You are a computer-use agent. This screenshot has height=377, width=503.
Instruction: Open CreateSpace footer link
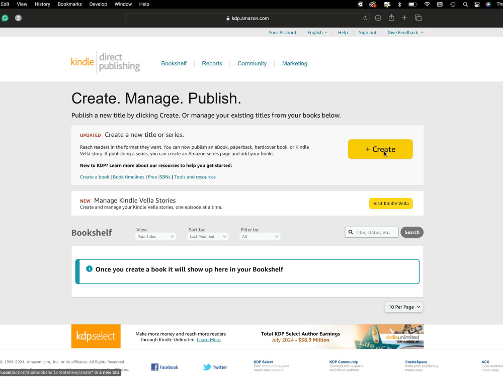pos(416,362)
